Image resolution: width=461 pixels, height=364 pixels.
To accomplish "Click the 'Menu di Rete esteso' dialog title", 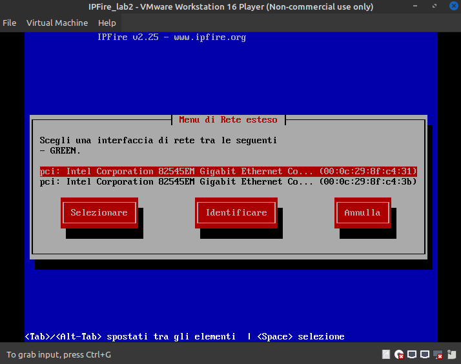I will tap(228, 119).
